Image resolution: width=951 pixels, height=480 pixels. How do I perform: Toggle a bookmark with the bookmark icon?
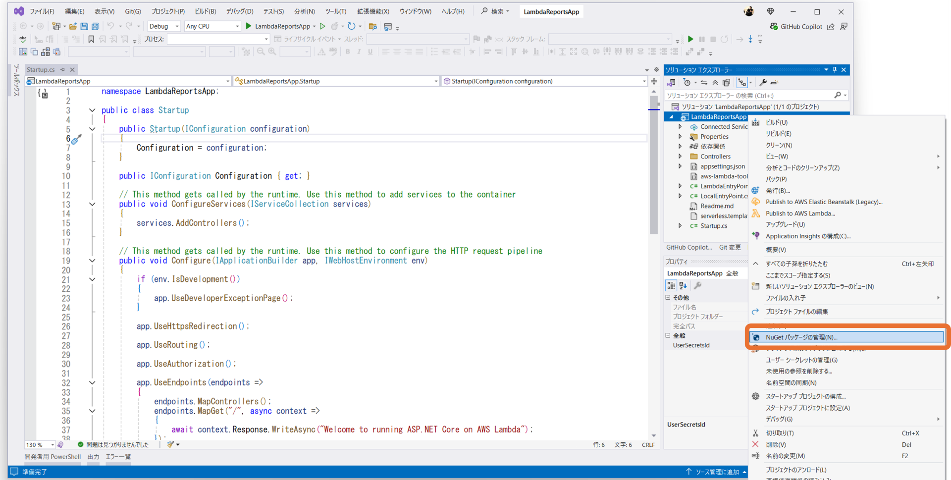91,39
